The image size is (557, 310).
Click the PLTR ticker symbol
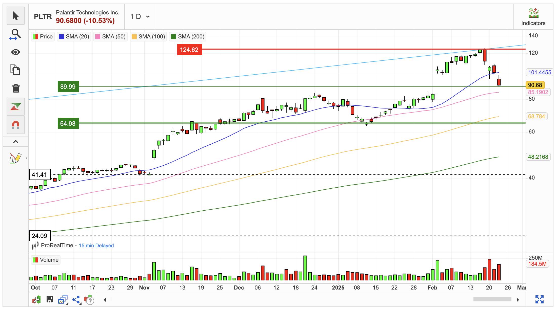[43, 17]
